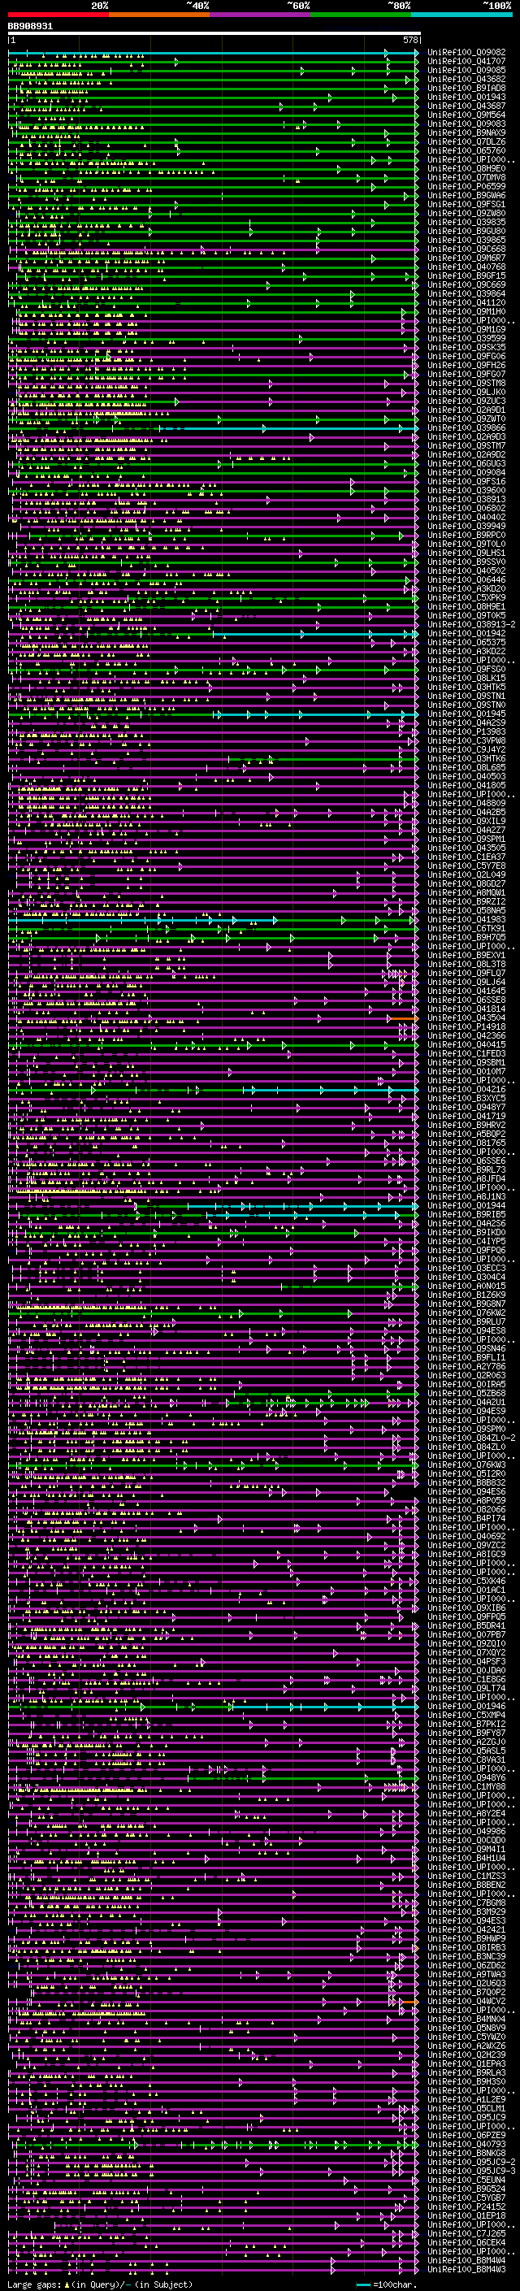Screen dimensions: 520x2291
Task: Open hit UniRef100_Q09082
Action: coord(466,53)
